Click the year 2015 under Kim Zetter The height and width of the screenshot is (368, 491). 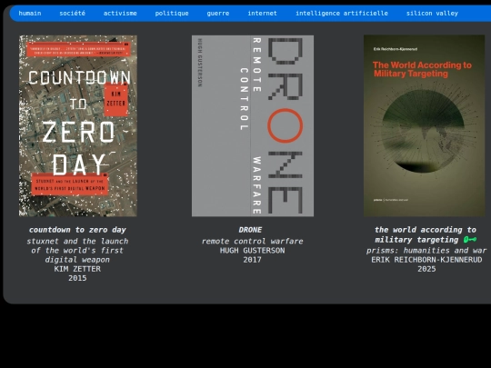pos(77,278)
